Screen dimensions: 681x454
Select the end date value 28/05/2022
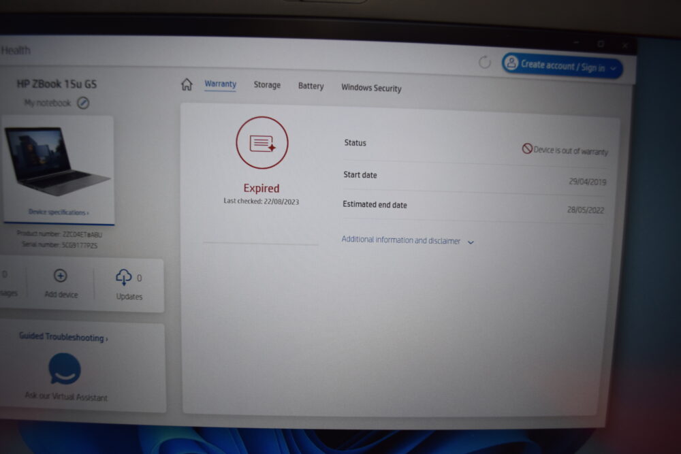tap(586, 210)
